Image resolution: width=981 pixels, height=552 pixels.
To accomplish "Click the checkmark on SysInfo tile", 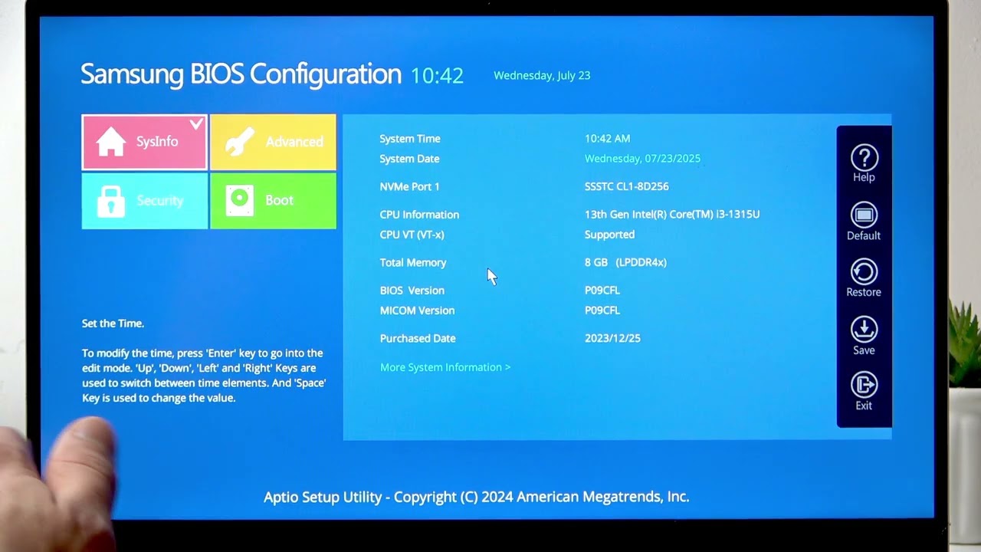I will click(x=196, y=124).
